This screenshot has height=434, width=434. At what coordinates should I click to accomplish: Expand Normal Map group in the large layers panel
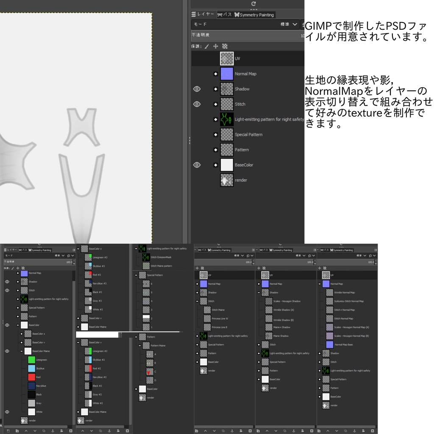coord(216,74)
